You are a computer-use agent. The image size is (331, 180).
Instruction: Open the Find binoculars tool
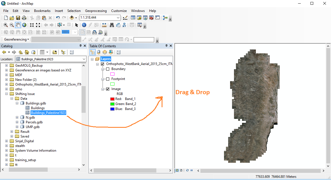pyautogui.click(x=112, y=25)
